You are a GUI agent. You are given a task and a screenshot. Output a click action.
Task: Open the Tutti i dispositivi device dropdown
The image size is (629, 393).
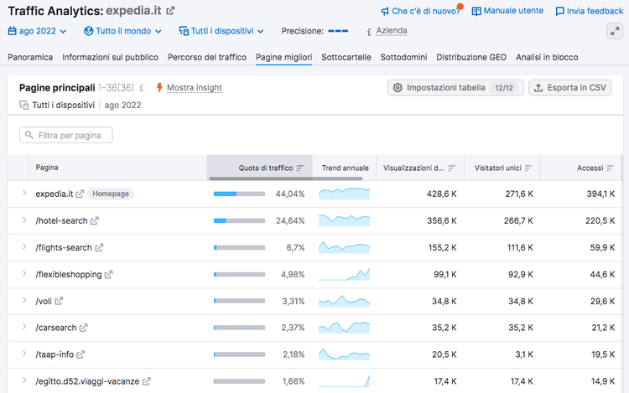coord(221,31)
